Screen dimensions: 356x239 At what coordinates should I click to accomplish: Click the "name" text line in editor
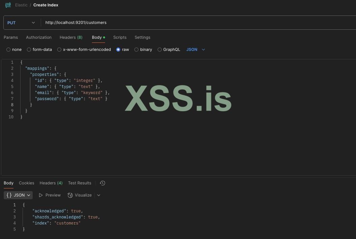[67, 87]
